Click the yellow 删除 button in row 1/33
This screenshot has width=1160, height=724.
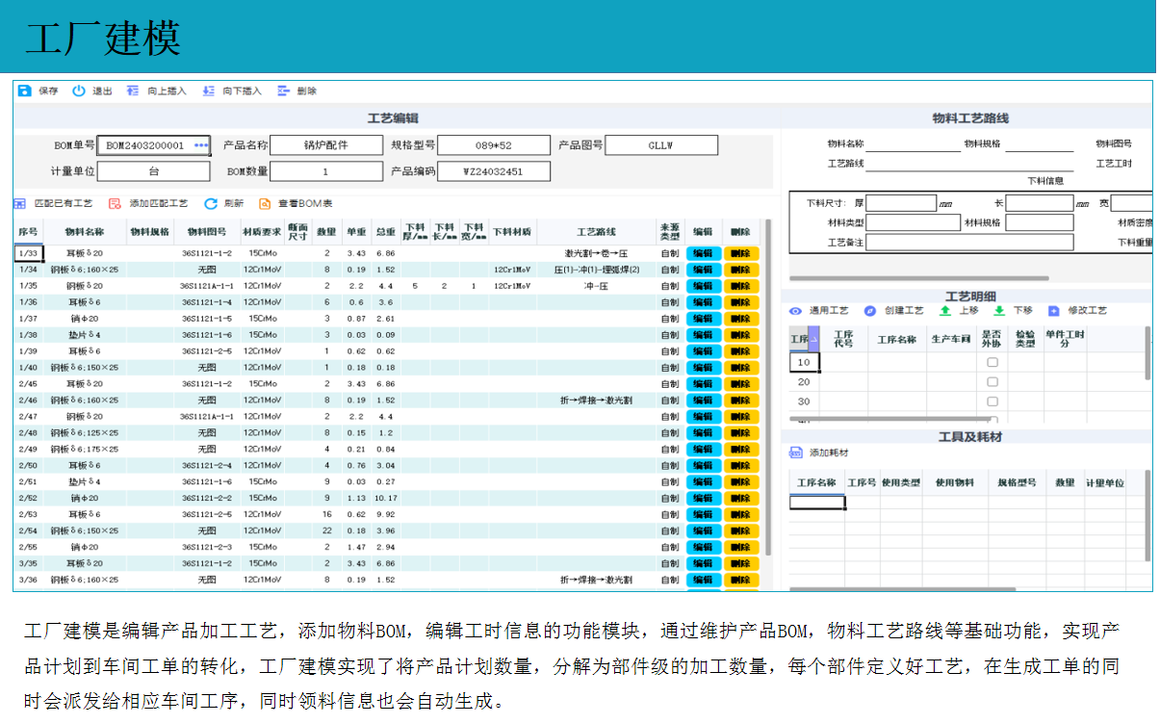[x=741, y=253]
